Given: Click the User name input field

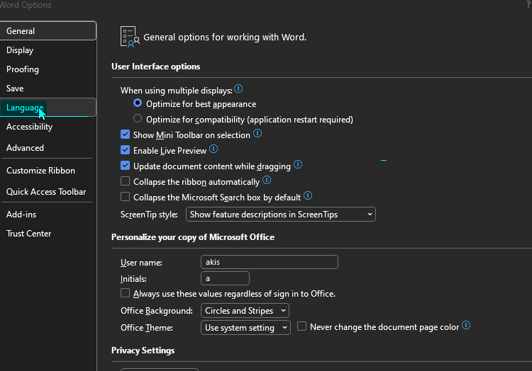Looking at the screenshot, I should [270, 262].
